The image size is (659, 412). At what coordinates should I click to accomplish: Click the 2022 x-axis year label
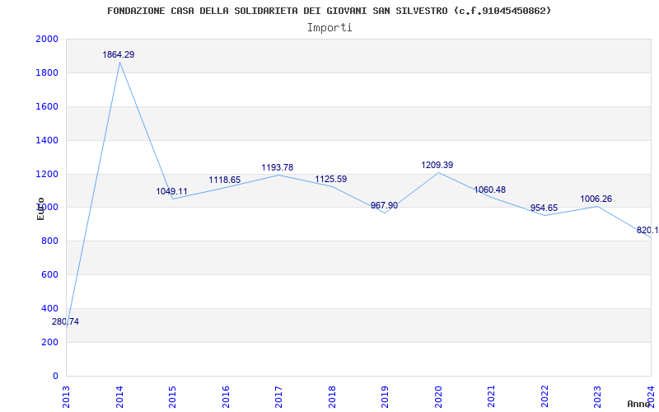[544, 396]
